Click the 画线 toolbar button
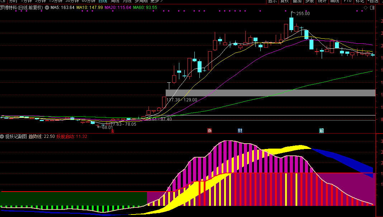 click(x=335, y=1)
